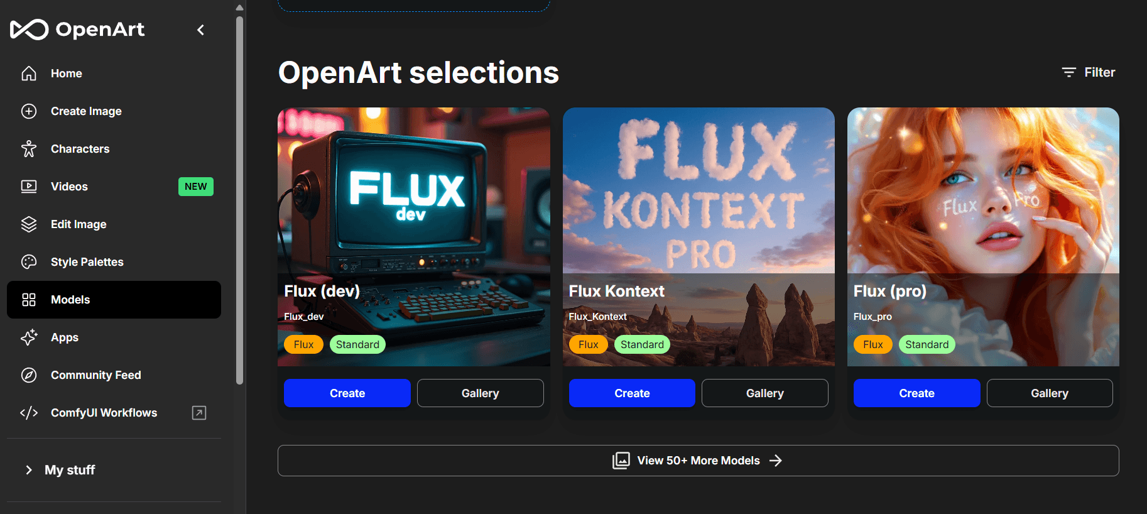Click Create under Flux (dev)
The image size is (1147, 514).
tap(347, 393)
